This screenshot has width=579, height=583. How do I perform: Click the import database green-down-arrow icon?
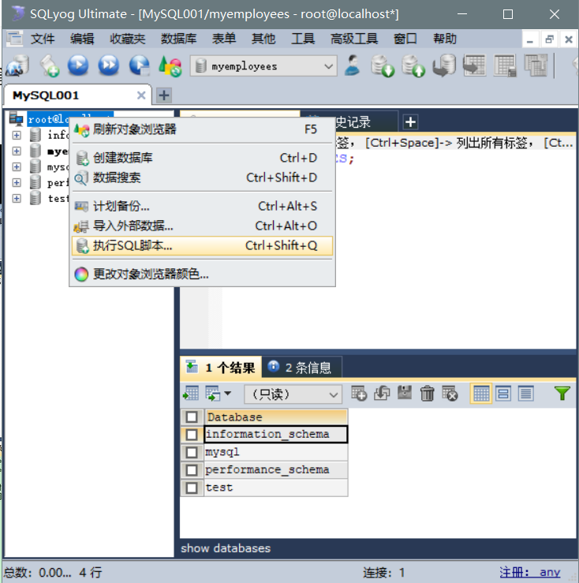(383, 65)
